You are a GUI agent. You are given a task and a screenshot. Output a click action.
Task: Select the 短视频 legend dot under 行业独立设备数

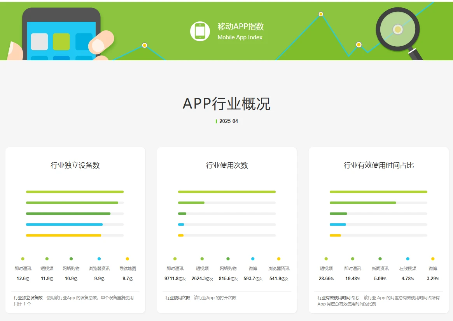47,259
